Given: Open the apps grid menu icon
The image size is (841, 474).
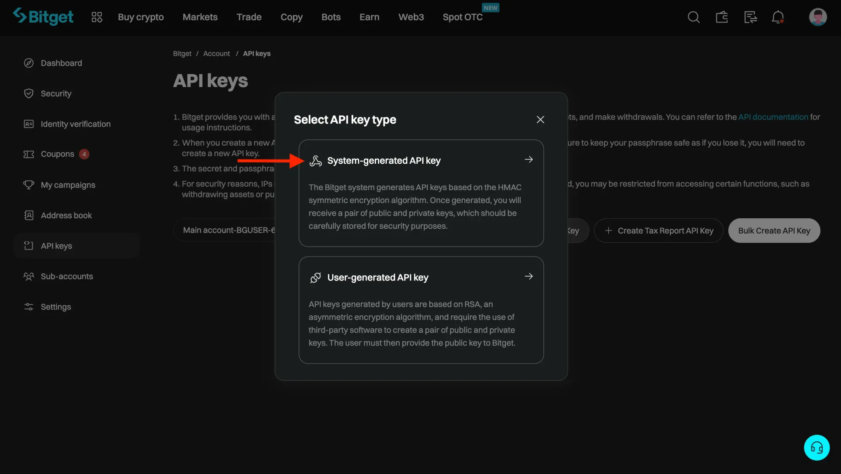Looking at the screenshot, I should coord(97,17).
